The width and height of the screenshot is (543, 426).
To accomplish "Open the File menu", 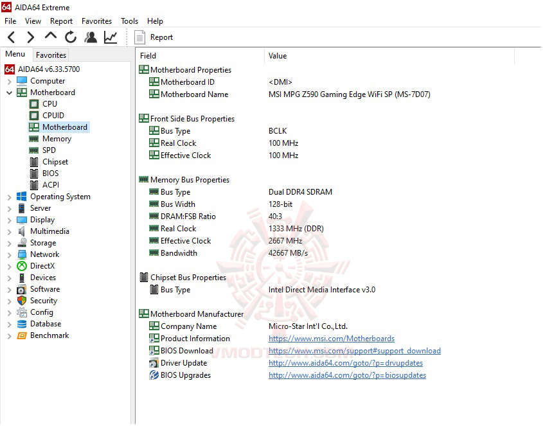I will 10,21.
